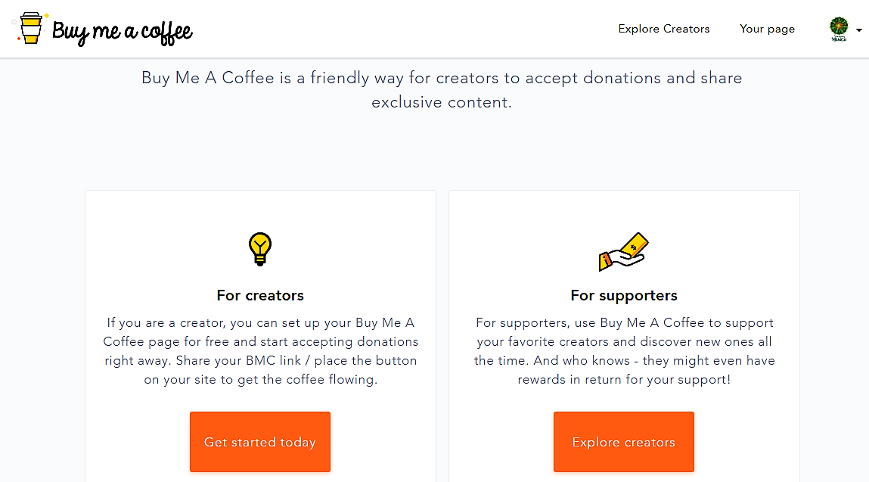The height and width of the screenshot is (482, 869).
Task: Click the 'exclusive content.' tagline line
Action: point(441,102)
